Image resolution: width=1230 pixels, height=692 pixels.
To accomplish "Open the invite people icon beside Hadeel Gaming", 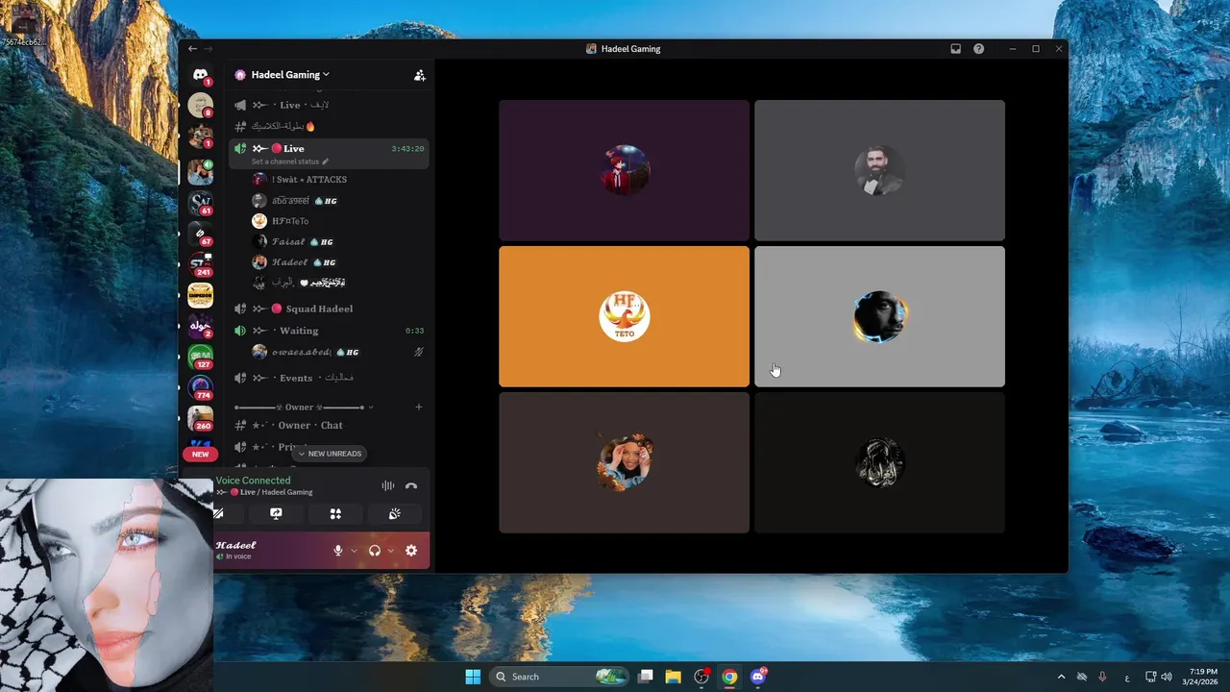I will tap(420, 75).
